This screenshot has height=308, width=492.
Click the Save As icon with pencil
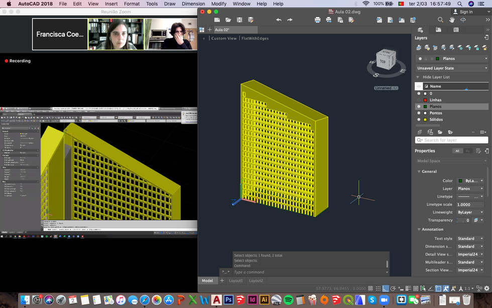coord(251,20)
